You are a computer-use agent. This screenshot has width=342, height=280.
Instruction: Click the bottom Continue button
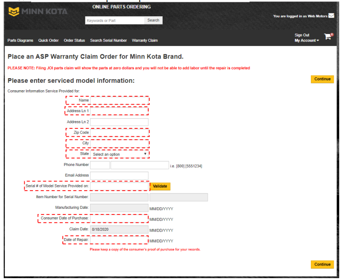point(322,265)
